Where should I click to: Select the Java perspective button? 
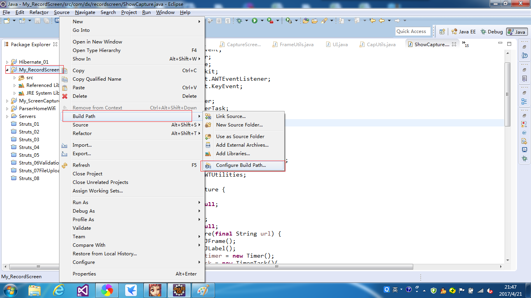click(x=517, y=32)
